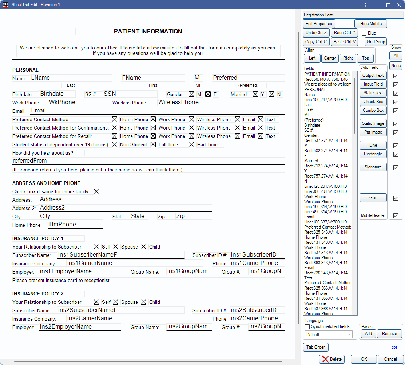Toggle the Show checkbox next to Grid
Screen dimensions: 405x365
(396, 198)
